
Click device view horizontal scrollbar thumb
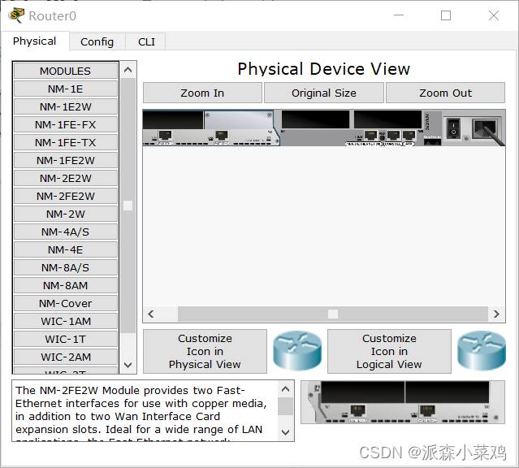[333, 314]
